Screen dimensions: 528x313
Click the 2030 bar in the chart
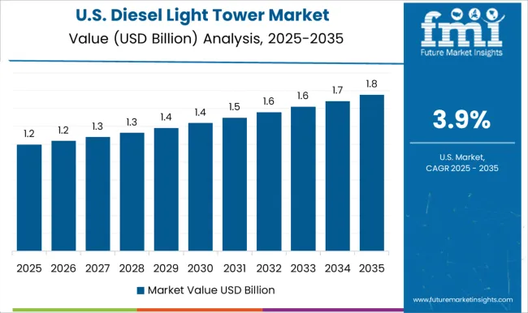click(201, 187)
